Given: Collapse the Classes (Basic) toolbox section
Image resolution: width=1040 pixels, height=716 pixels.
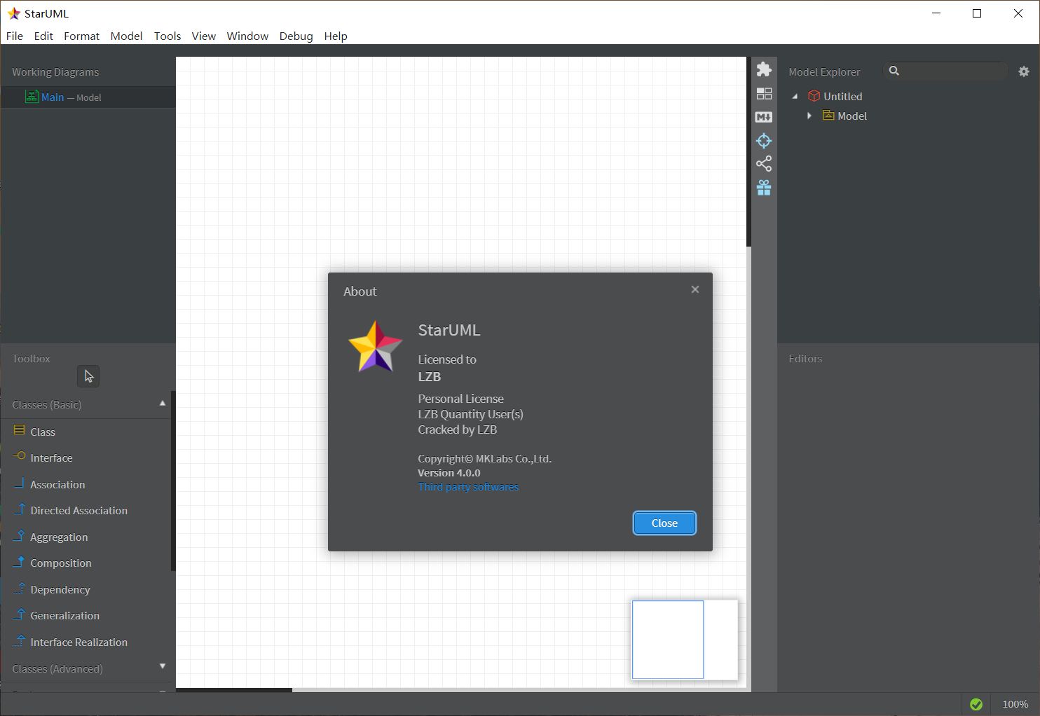Looking at the screenshot, I should (163, 404).
